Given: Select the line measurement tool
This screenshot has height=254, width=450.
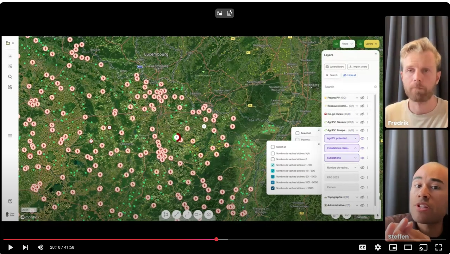Looking at the screenshot, I should point(177,215).
